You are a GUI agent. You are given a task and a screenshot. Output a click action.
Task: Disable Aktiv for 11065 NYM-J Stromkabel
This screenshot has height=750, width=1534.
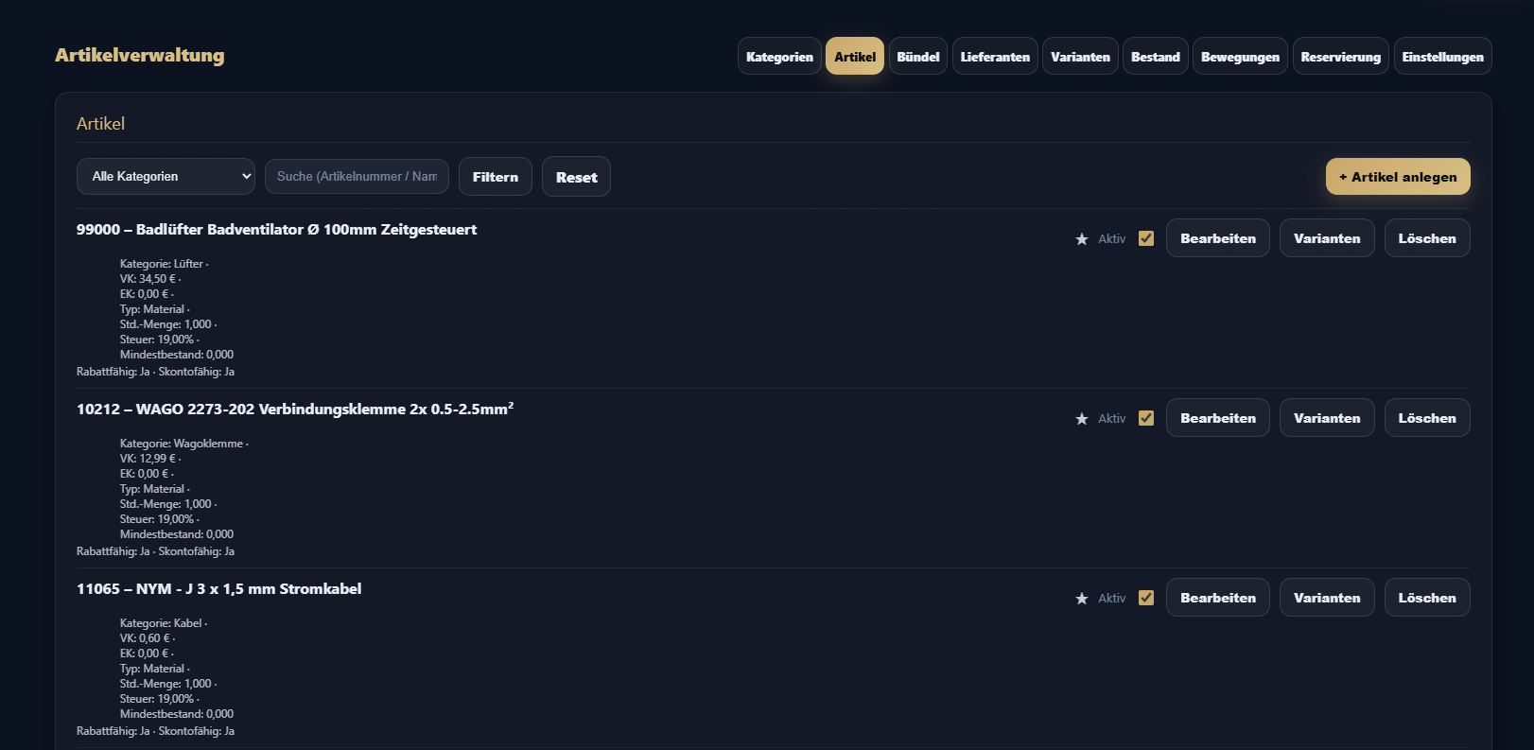1146,598
